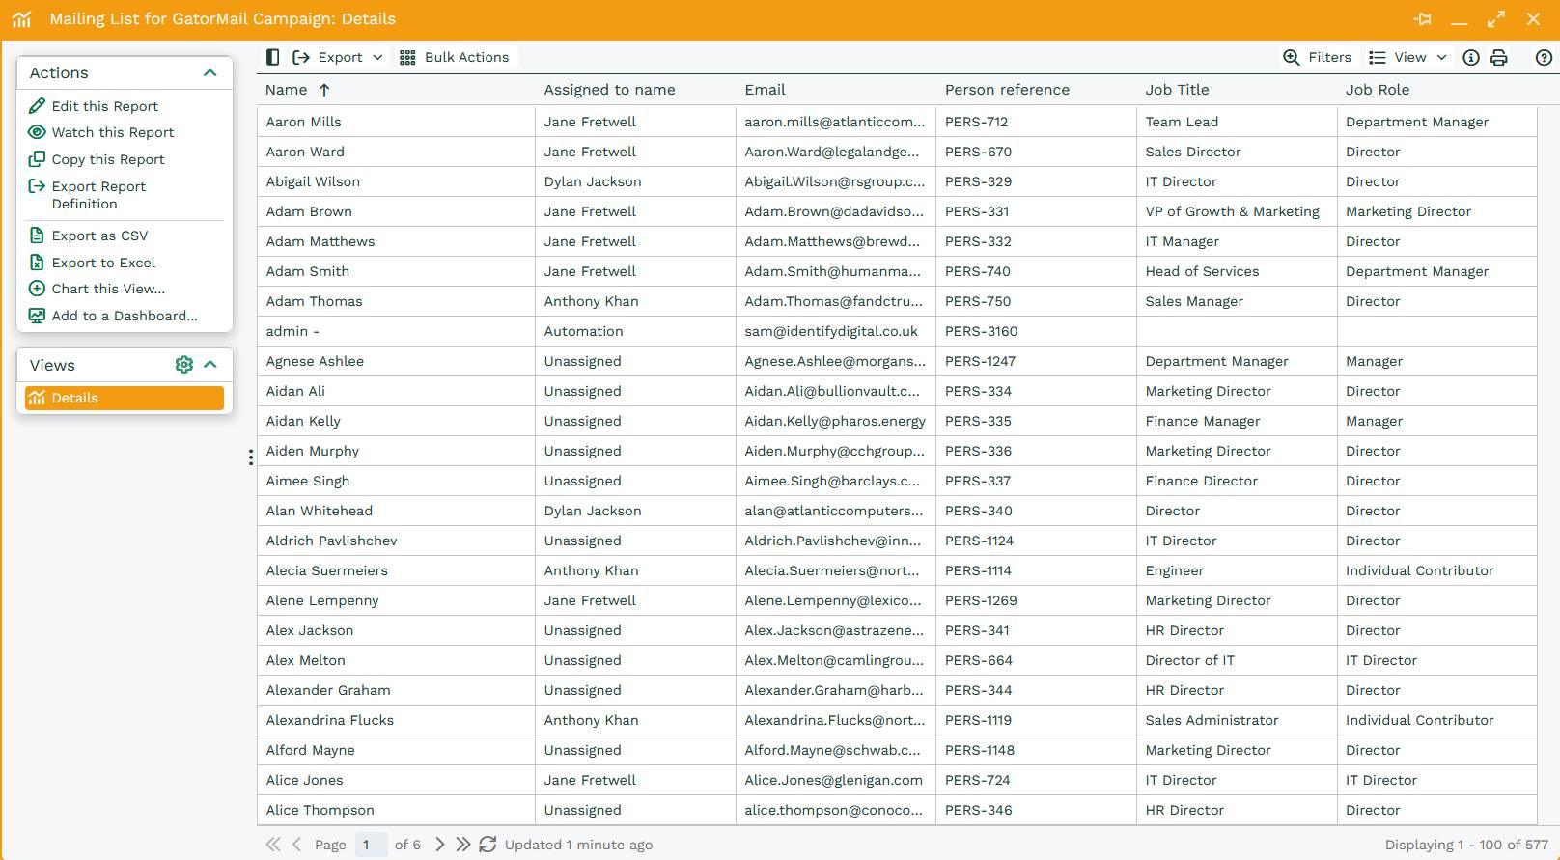Expand the View dropdown
This screenshot has height=860, width=1560.
(1408, 58)
